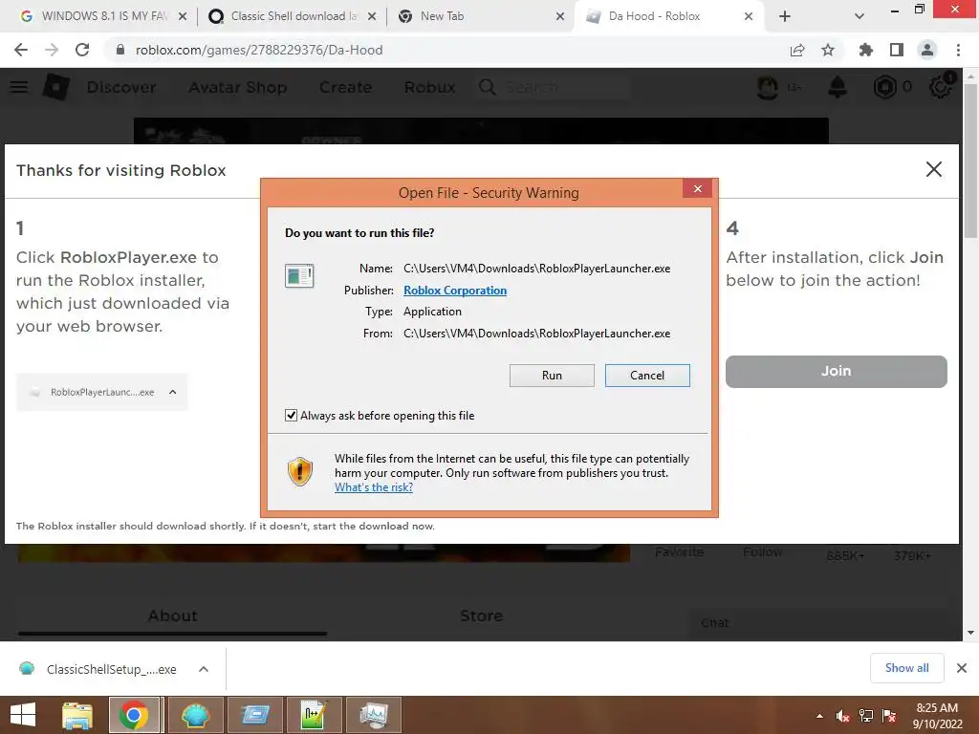Open a new browser tab with plus
This screenshot has height=734, width=979.
pyautogui.click(x=785, y=16)
